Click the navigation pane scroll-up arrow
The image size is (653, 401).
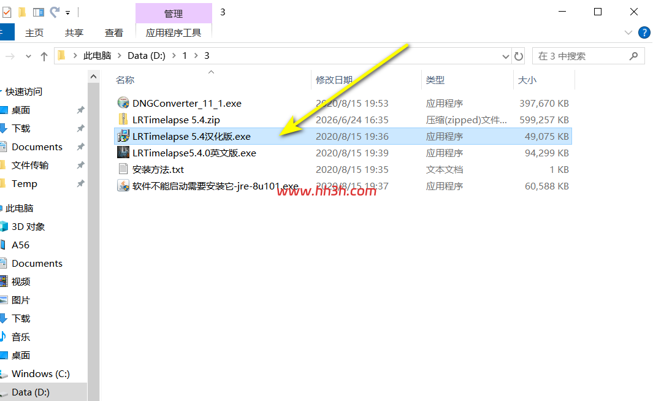pyautogui.click(x=93, y=77)
